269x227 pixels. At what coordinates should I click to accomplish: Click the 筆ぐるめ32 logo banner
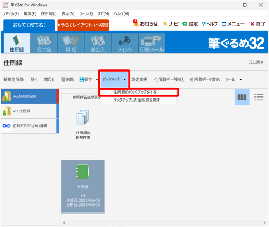[236, 43]
